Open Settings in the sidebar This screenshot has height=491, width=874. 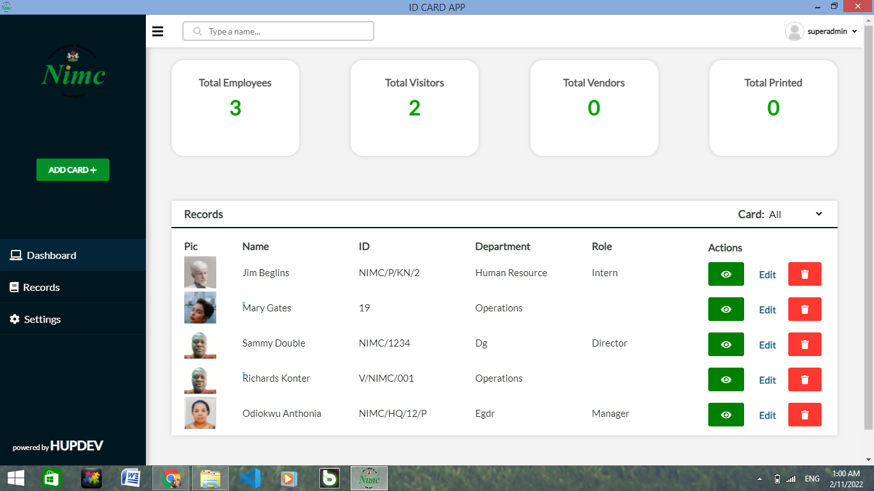(x=73, y=319)
